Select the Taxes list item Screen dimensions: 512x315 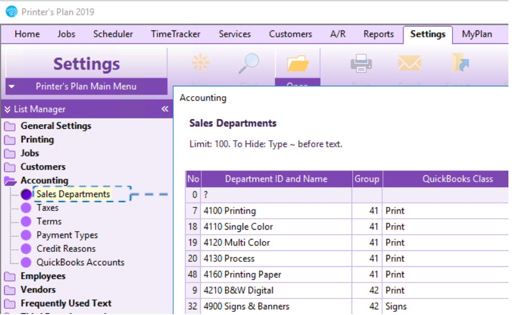click(x=48, y=208)
